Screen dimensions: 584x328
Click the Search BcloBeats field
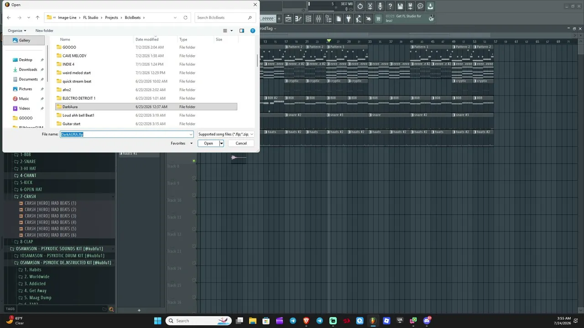point(224,18)
